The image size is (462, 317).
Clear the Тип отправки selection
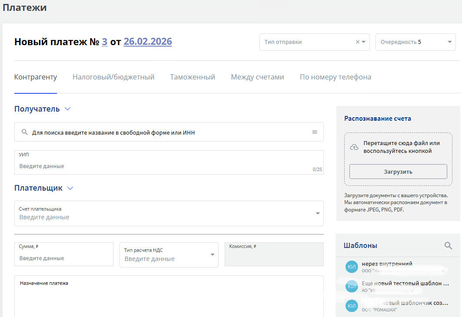(x=357, y=42)
